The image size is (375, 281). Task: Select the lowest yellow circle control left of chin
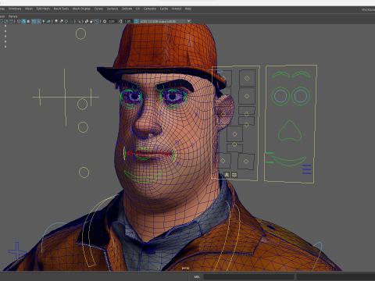84,173
